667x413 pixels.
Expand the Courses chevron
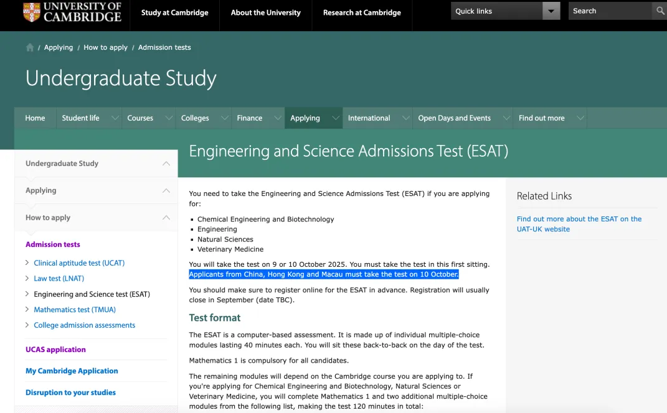[x=169, y=118]
